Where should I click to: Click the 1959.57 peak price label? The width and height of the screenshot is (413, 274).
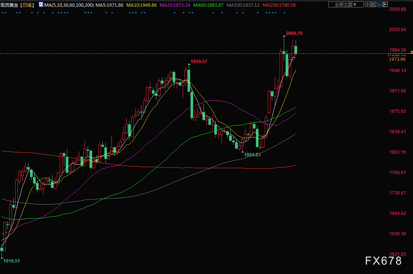(199, 62)
